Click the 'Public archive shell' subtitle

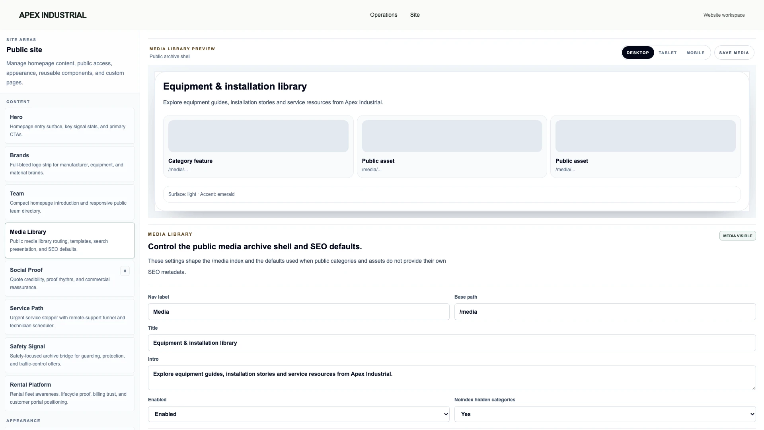pyautogui.click(x=170, y=57)
